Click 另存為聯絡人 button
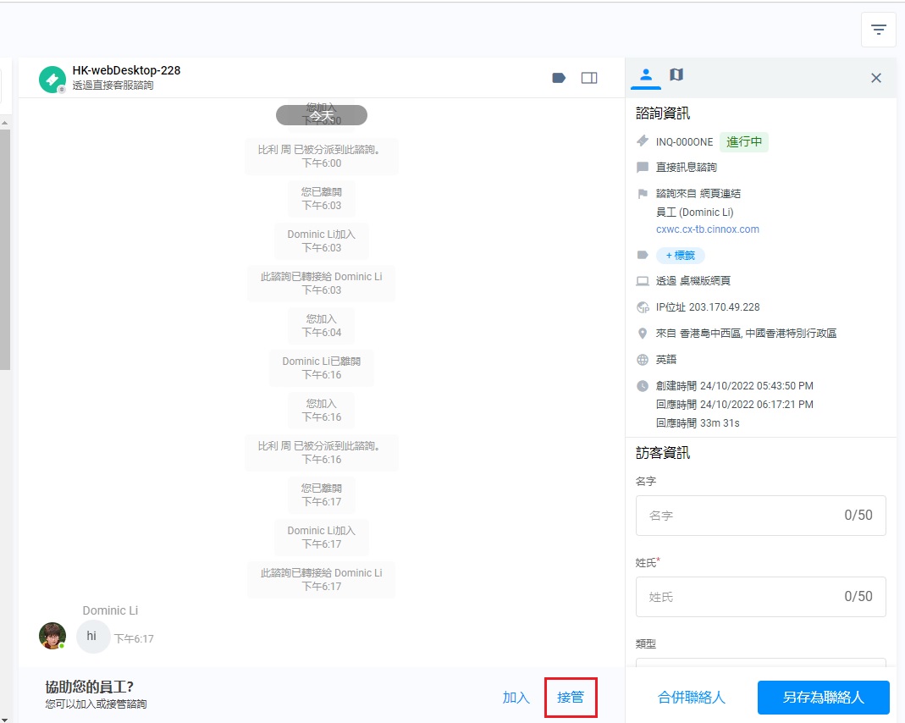905x723 pixels. click(x=824, y=698)
